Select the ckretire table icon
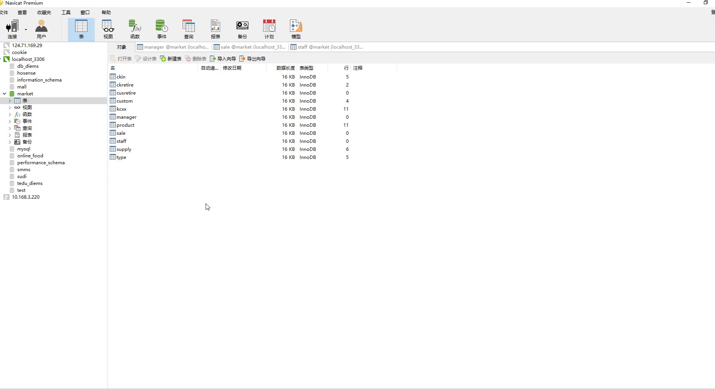 point(113,85)
